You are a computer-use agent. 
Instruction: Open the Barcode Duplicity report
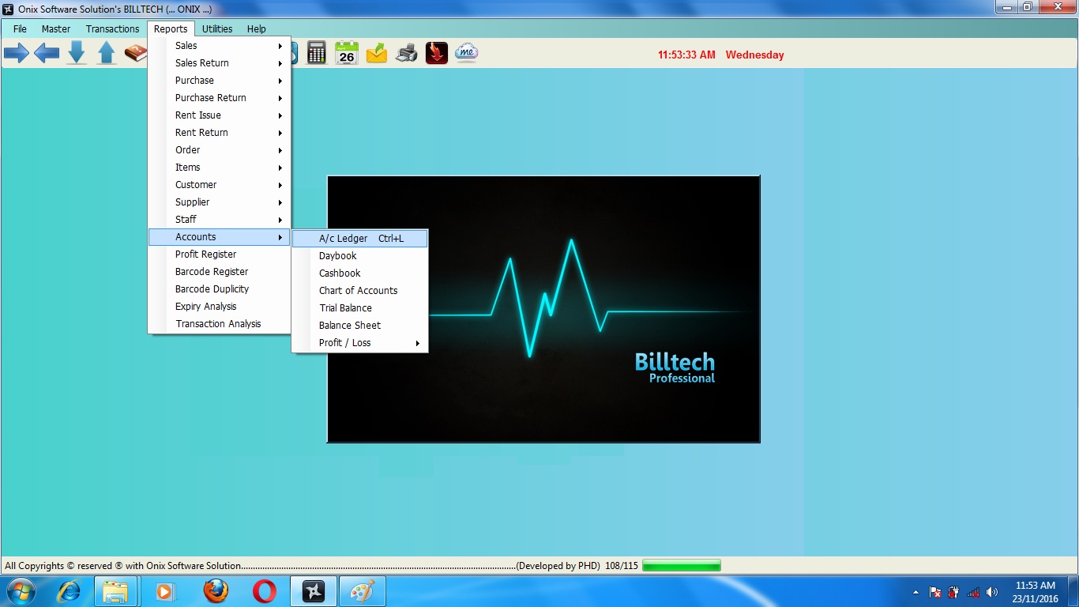[x=220, y=289]
